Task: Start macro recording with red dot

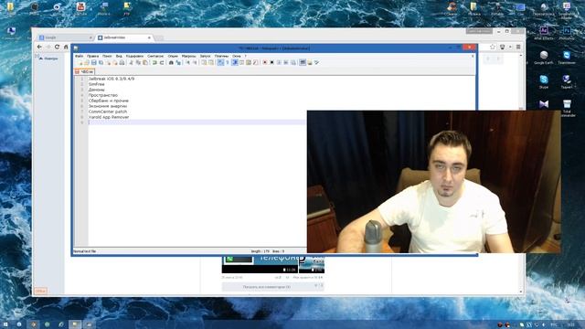Action: pos(264,63)
